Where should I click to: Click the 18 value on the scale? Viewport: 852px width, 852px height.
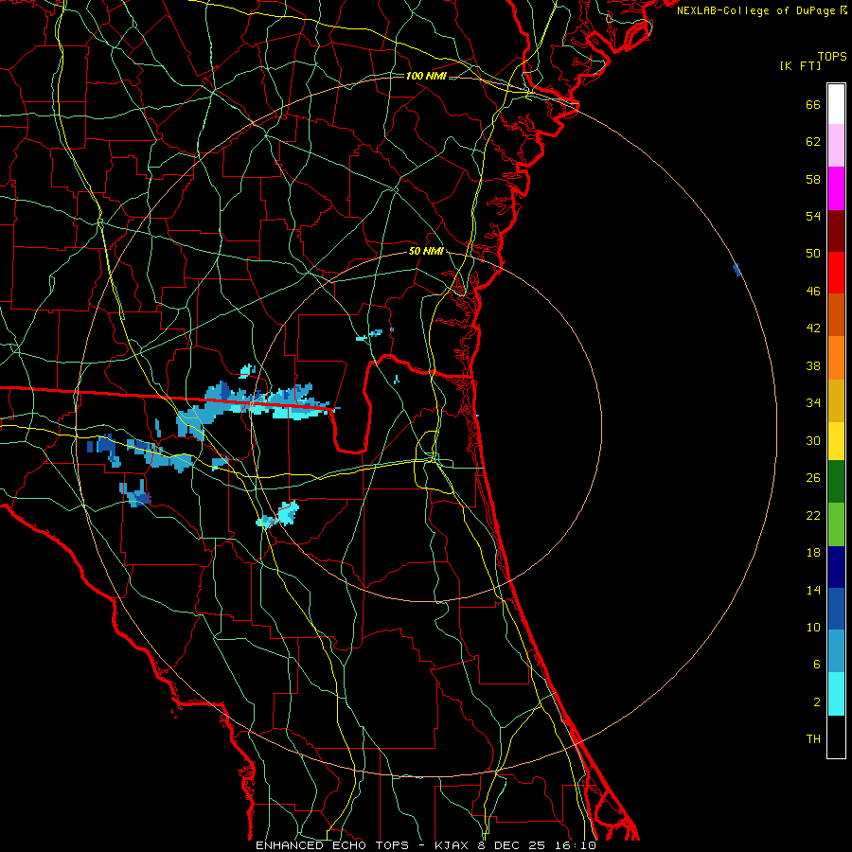coord(813,553)
